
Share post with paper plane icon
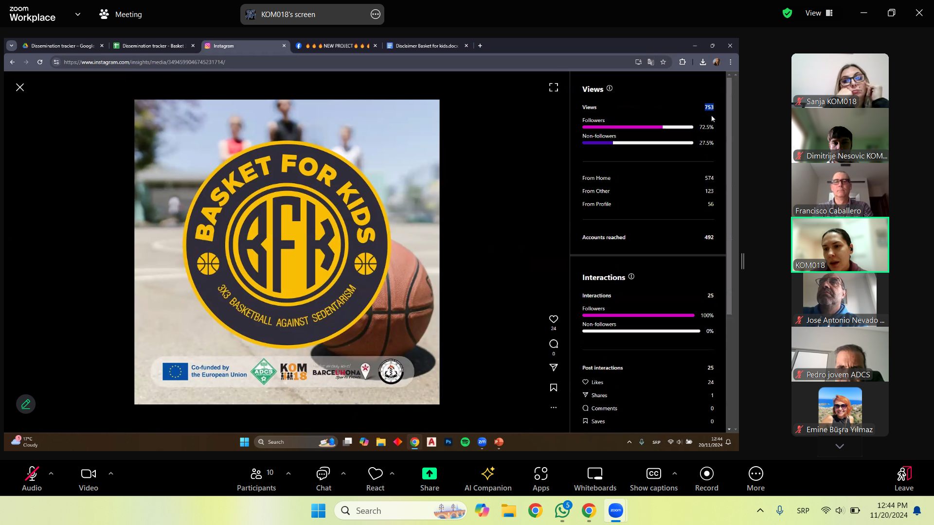click(554, 367)
